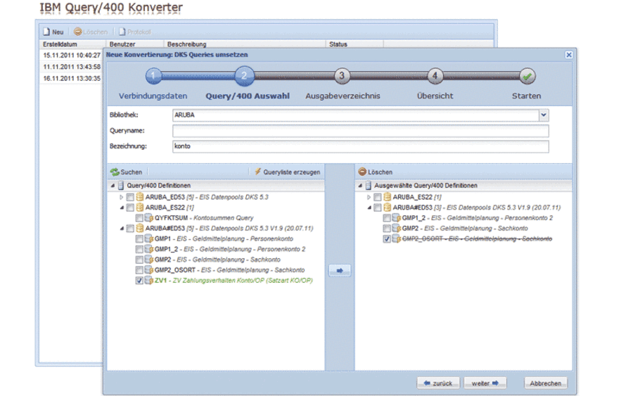Select the GMP2 Sachkonto row in left tree
Viewport: 633px width, 396px height.
click(217, 260)
